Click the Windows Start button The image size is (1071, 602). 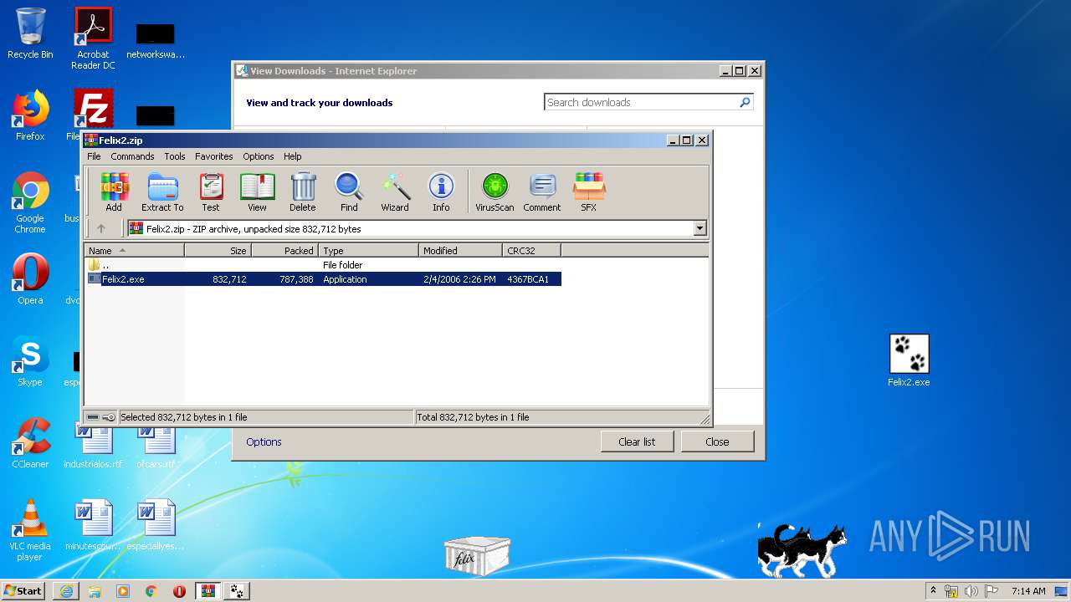point(23,590)
